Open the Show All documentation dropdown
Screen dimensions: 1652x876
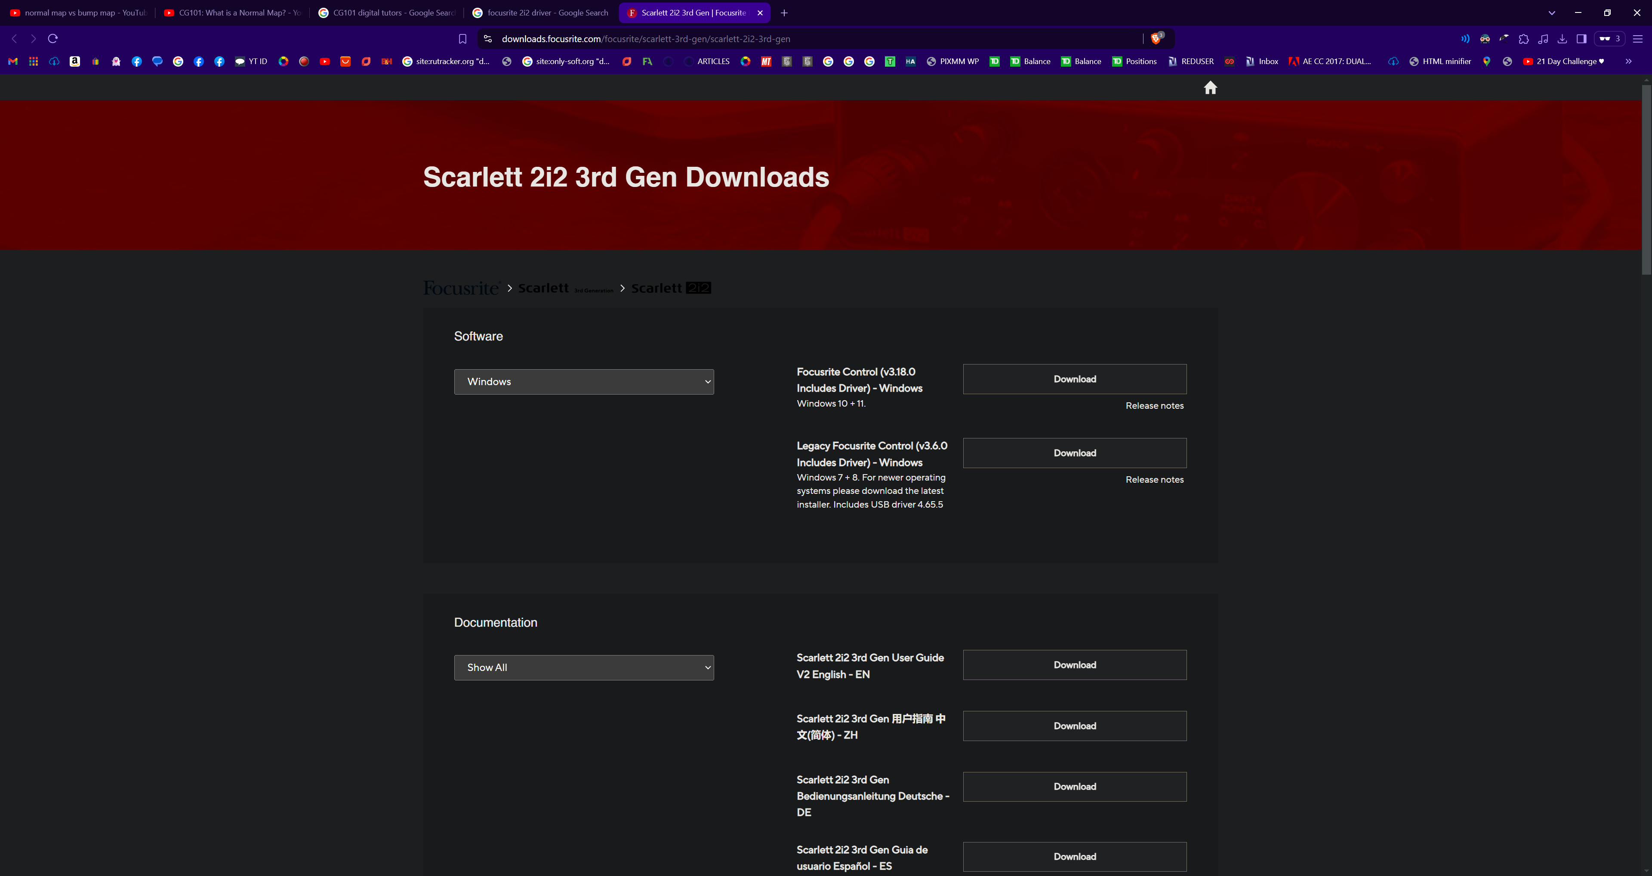pyautogui.click(x=584, y=667)
